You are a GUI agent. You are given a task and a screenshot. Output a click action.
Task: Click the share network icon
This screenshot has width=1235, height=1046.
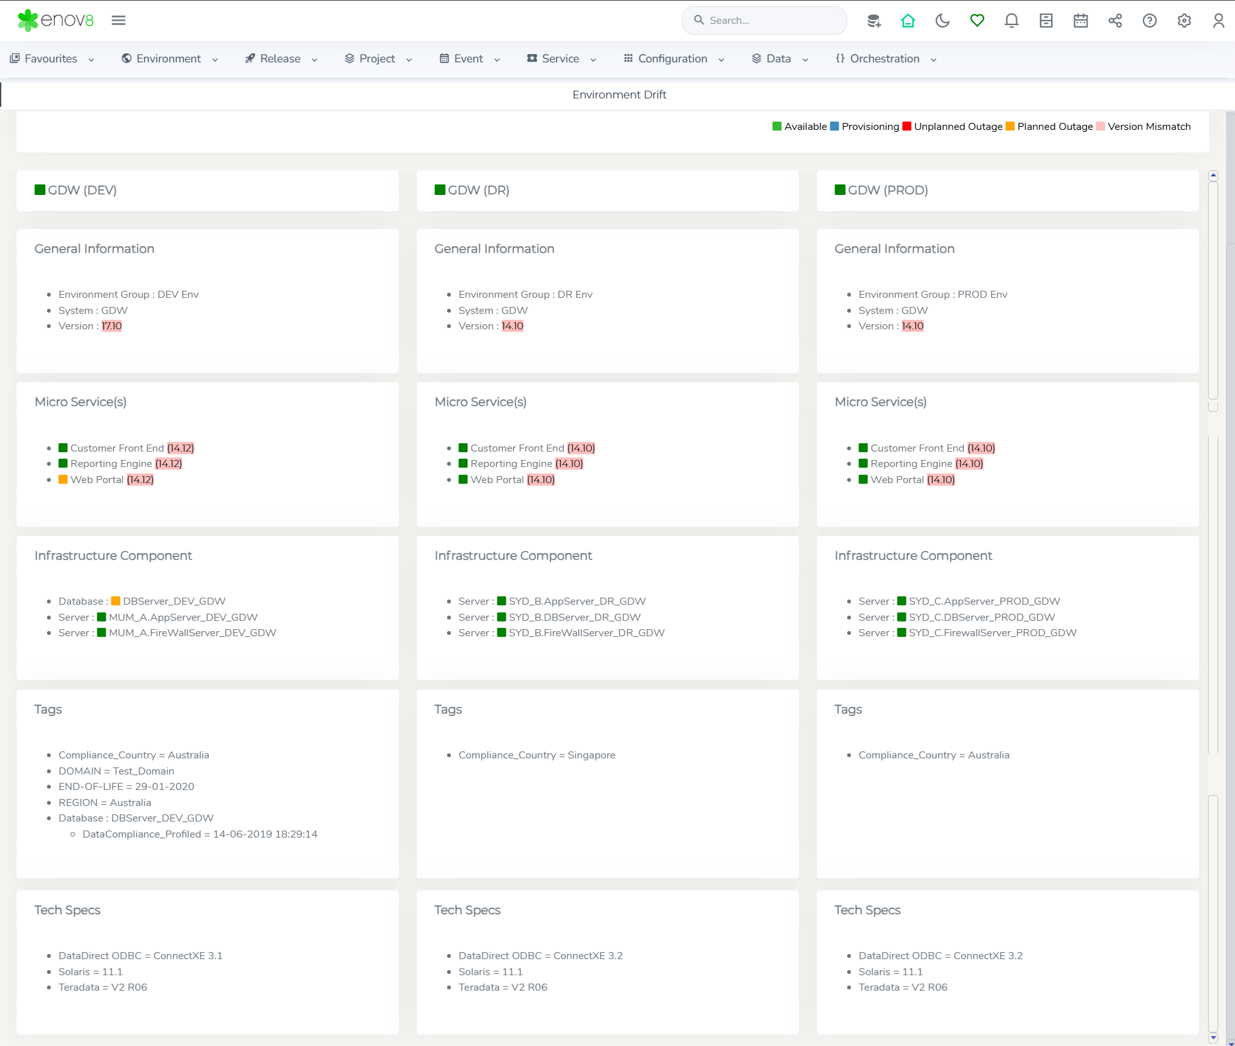point(1115,21)
